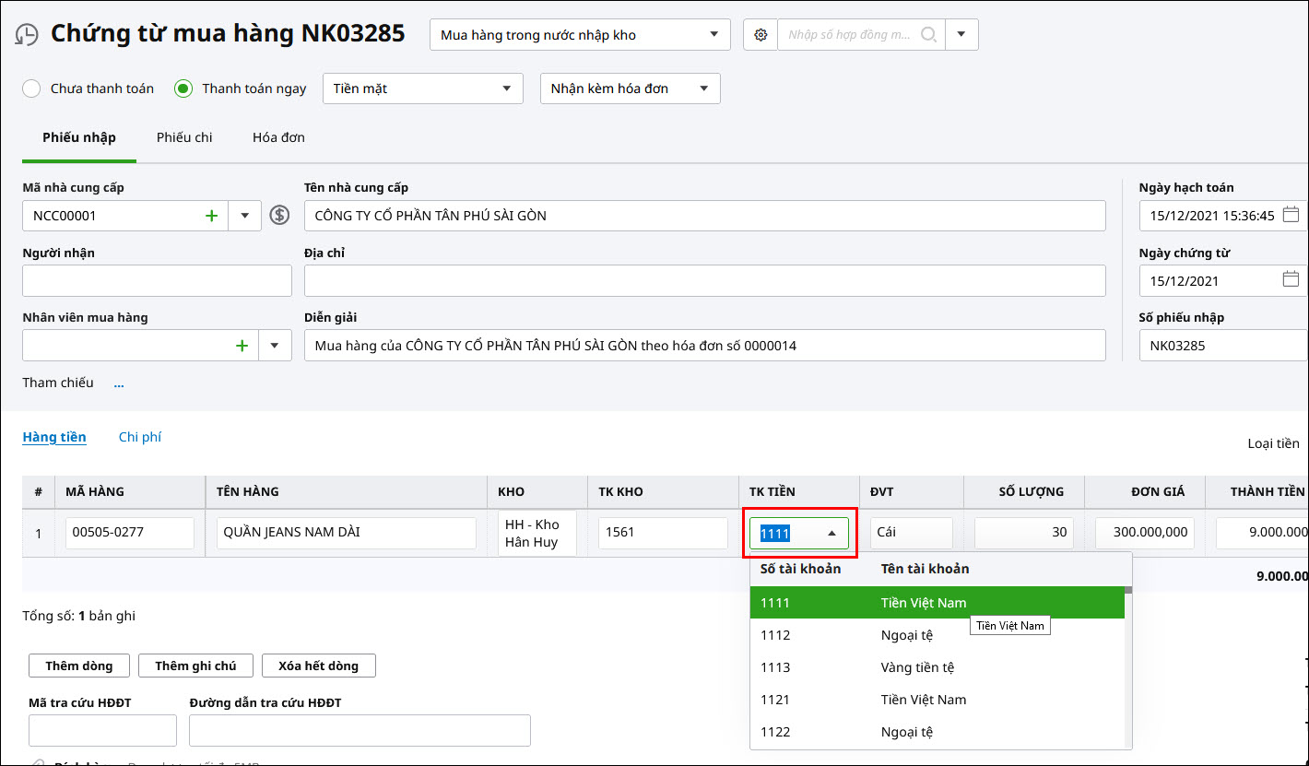The height and width of the screenshot is (766, 1309).
Task: Select the Chưa thanh toán radio option
Action: [x=31, y=88]
